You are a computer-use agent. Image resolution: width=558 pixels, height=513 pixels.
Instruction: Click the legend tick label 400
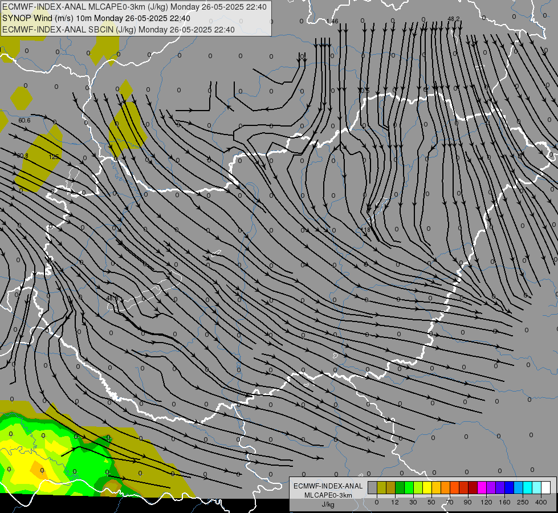click(541, 502)
